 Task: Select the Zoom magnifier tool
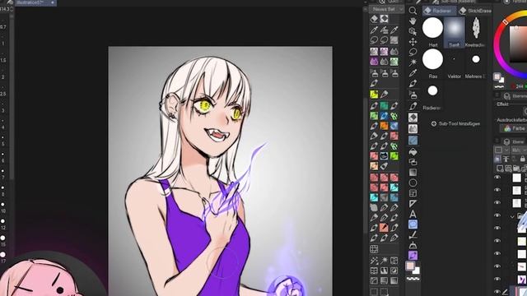[x=413, y=11]
